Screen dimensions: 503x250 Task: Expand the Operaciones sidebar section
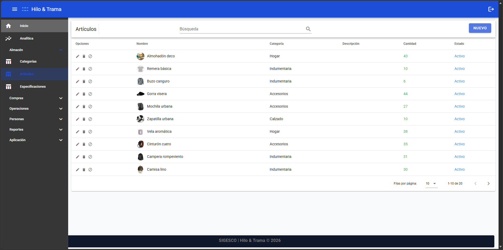click(x=34, y=109)
